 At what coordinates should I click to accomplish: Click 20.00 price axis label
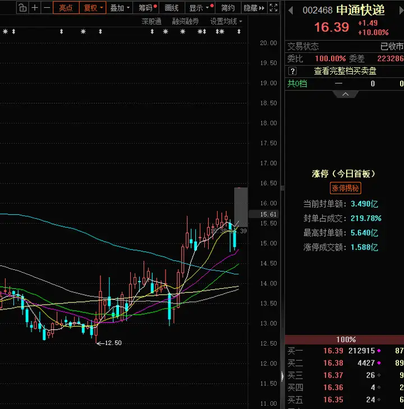point(268,43)
